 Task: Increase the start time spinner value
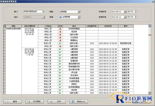pyautogui.click(x=136, y=11)
